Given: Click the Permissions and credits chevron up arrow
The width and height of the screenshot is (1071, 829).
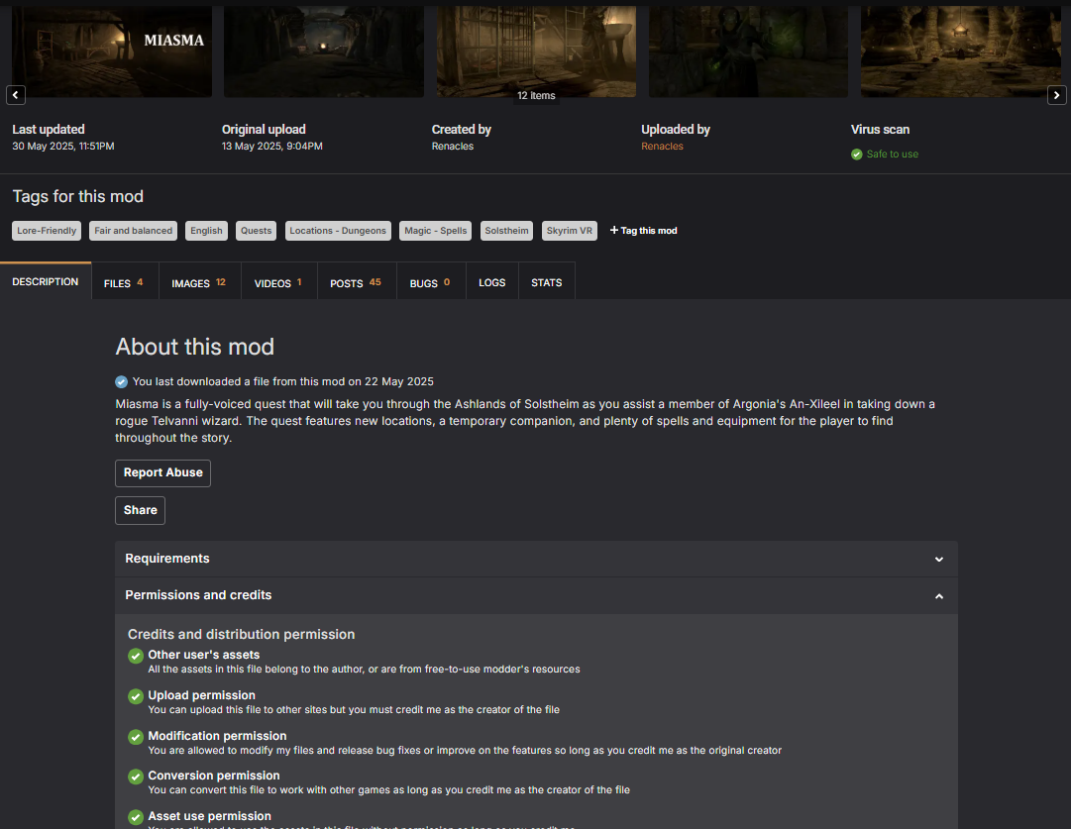Looking at the screenshot, I should (939, 596).
